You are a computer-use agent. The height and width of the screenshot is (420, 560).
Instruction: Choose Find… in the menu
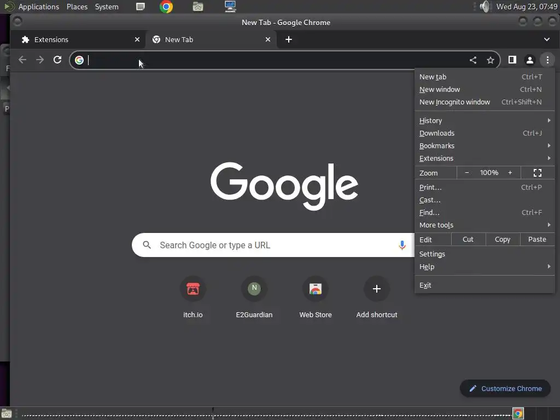(x=485, y=213)
